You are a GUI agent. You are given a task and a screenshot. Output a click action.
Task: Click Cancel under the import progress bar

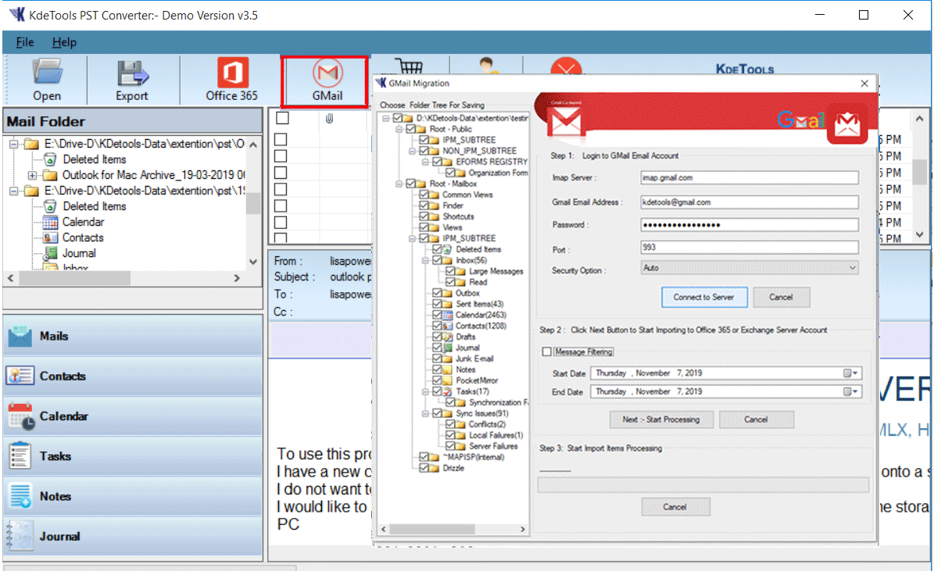click(675, 507)
